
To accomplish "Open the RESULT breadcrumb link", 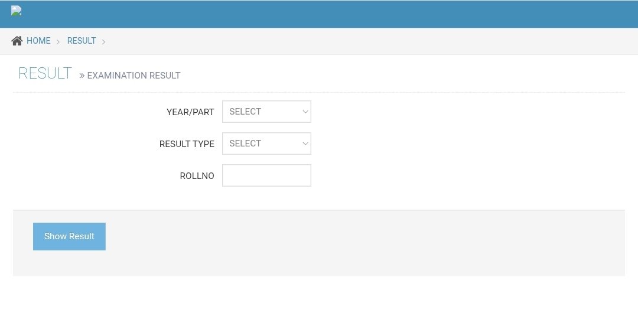I will click(x=82, y=41).
